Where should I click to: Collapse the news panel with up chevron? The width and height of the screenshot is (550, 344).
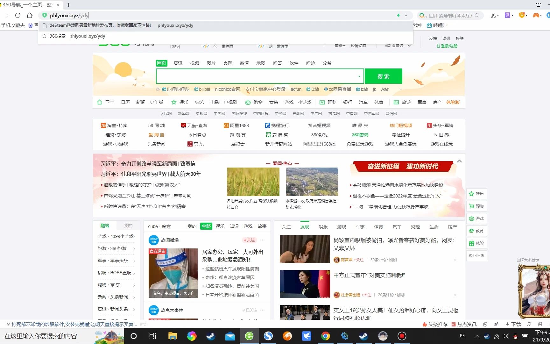(459, 161)
